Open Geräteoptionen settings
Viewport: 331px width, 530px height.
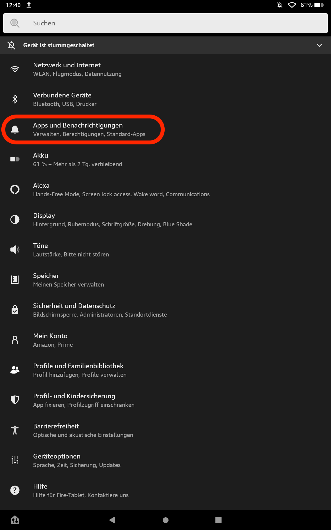click(x=77, y=460)
